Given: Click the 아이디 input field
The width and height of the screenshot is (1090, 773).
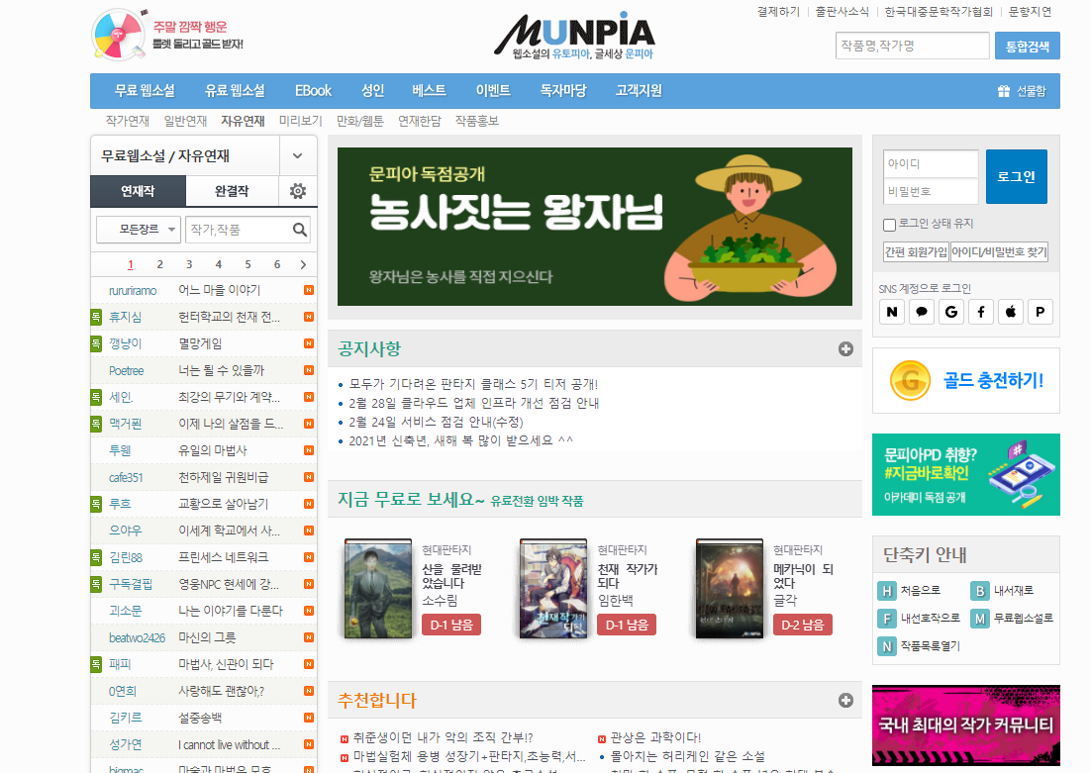Looking at the screenshot, I should pos(931,163).
